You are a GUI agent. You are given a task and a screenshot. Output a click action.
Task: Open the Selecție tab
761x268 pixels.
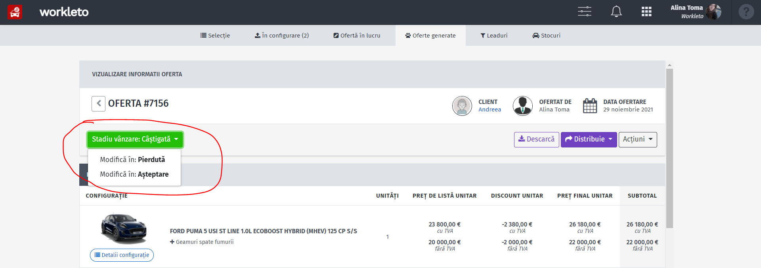pos(215,36)
